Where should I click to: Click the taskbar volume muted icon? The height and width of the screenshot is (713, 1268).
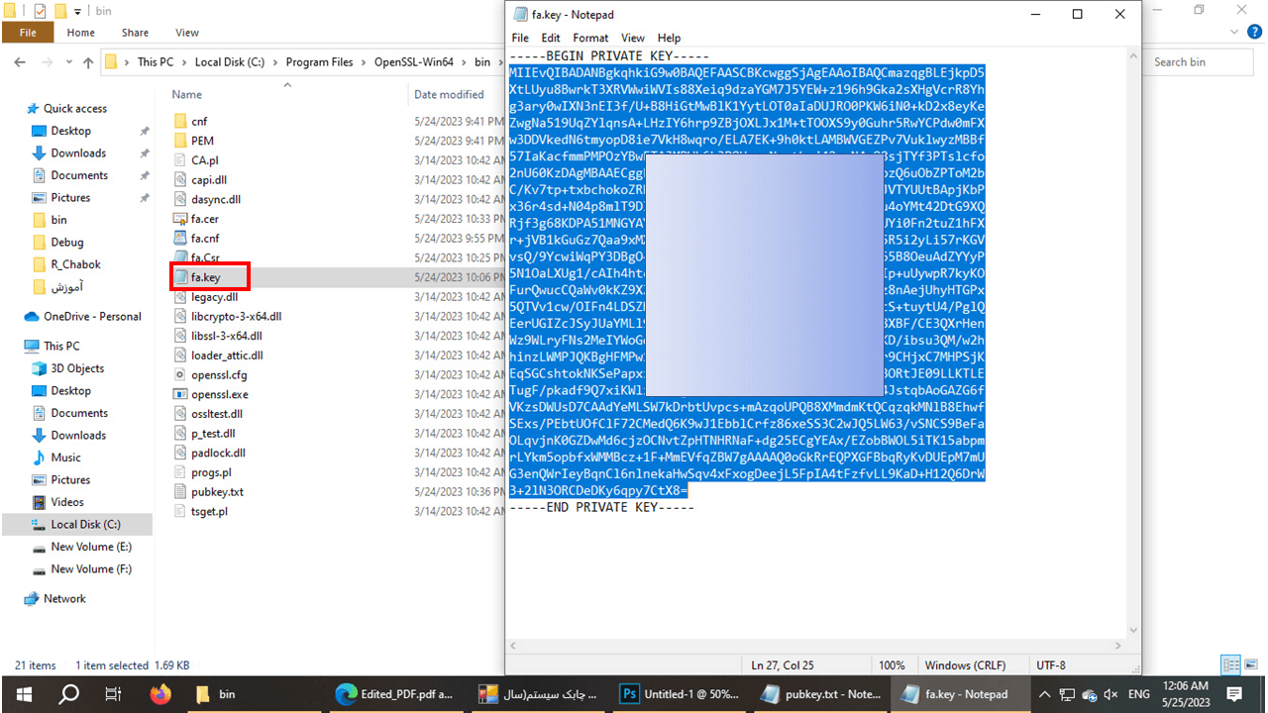pos(1110,694)
